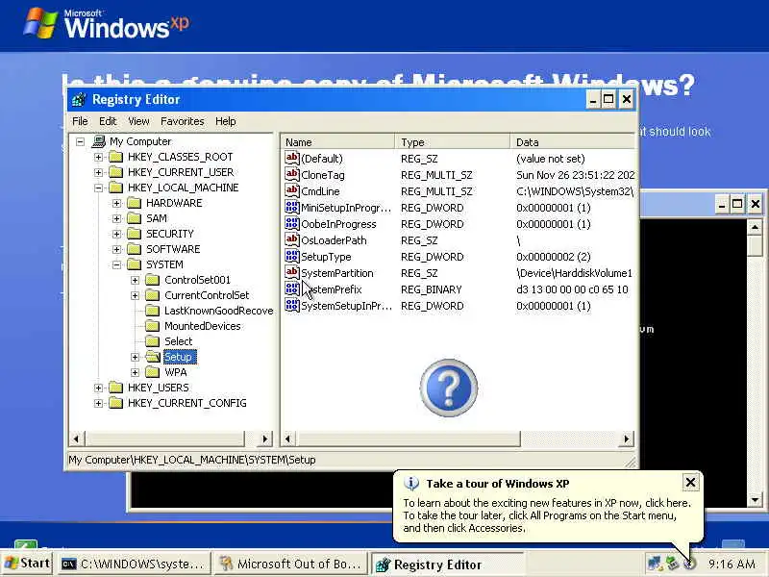This screenshot has height=577, width=769.
Task: Click tree pane horizontal scrollbar right arrow
Action: 265,439
